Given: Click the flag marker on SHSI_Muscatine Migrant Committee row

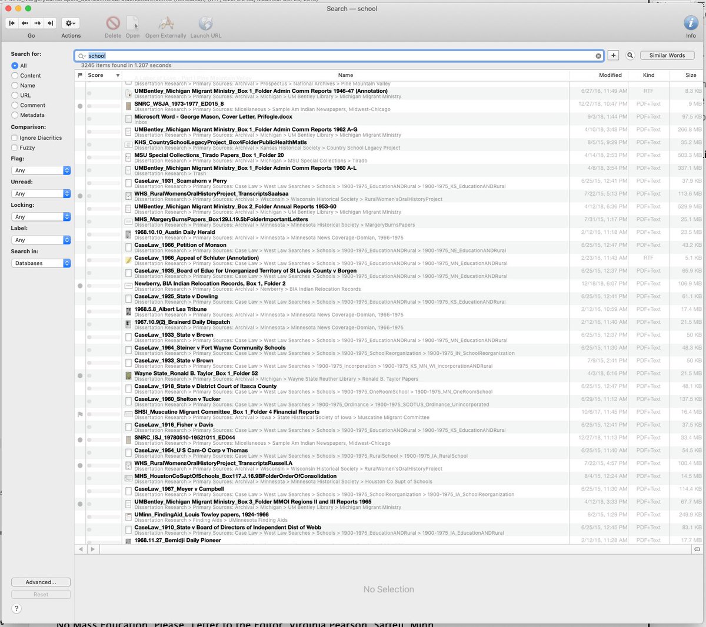Looking at the screenshot, I should [80, 414].
